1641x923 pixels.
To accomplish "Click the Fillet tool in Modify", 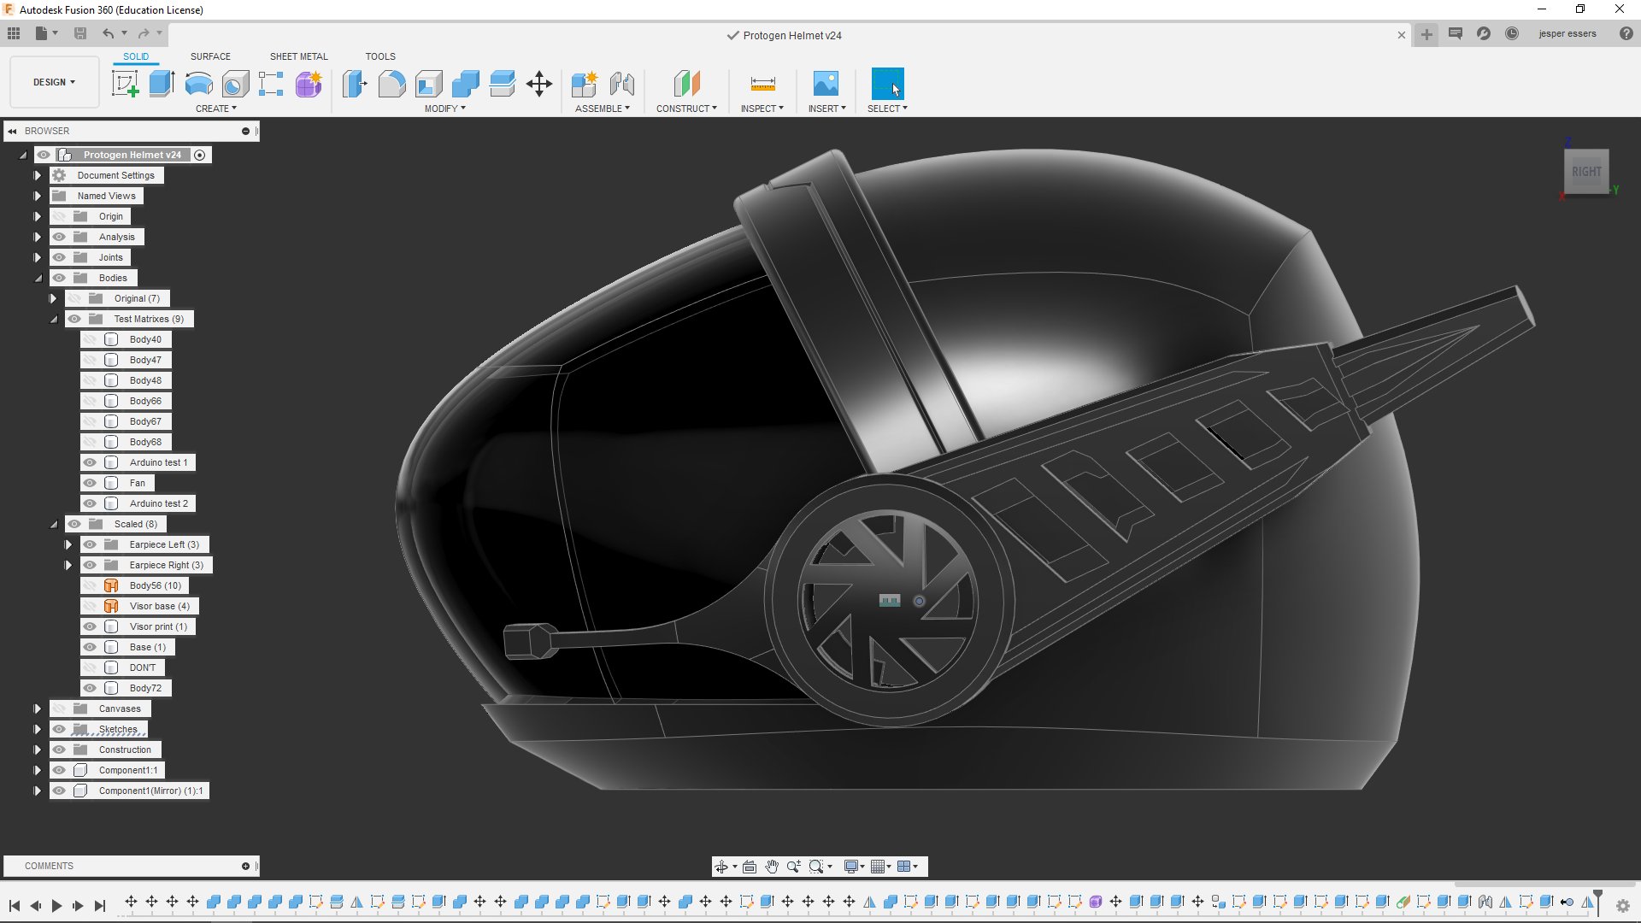I will tap(391, 84).
